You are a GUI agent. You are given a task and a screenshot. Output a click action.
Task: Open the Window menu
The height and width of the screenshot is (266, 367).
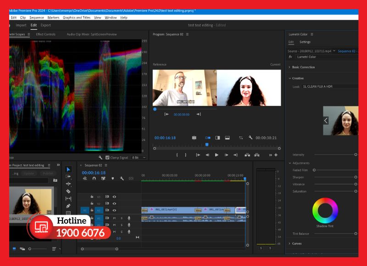[111, 17]
